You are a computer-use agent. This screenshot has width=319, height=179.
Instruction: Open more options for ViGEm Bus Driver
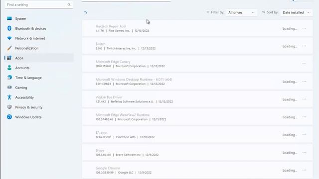[304, 99]
